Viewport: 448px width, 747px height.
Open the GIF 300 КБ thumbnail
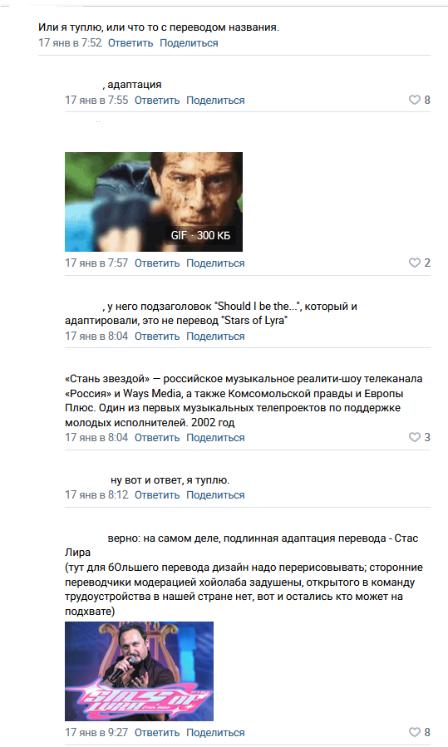click(x=154, y=202)
